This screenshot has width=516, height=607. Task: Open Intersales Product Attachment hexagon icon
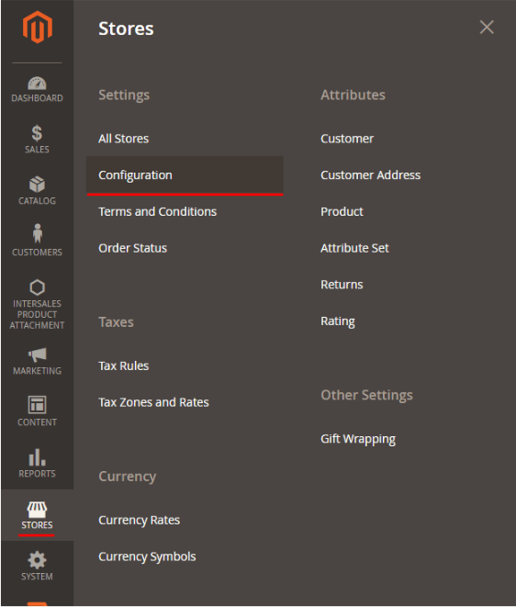tap(37, 287)
